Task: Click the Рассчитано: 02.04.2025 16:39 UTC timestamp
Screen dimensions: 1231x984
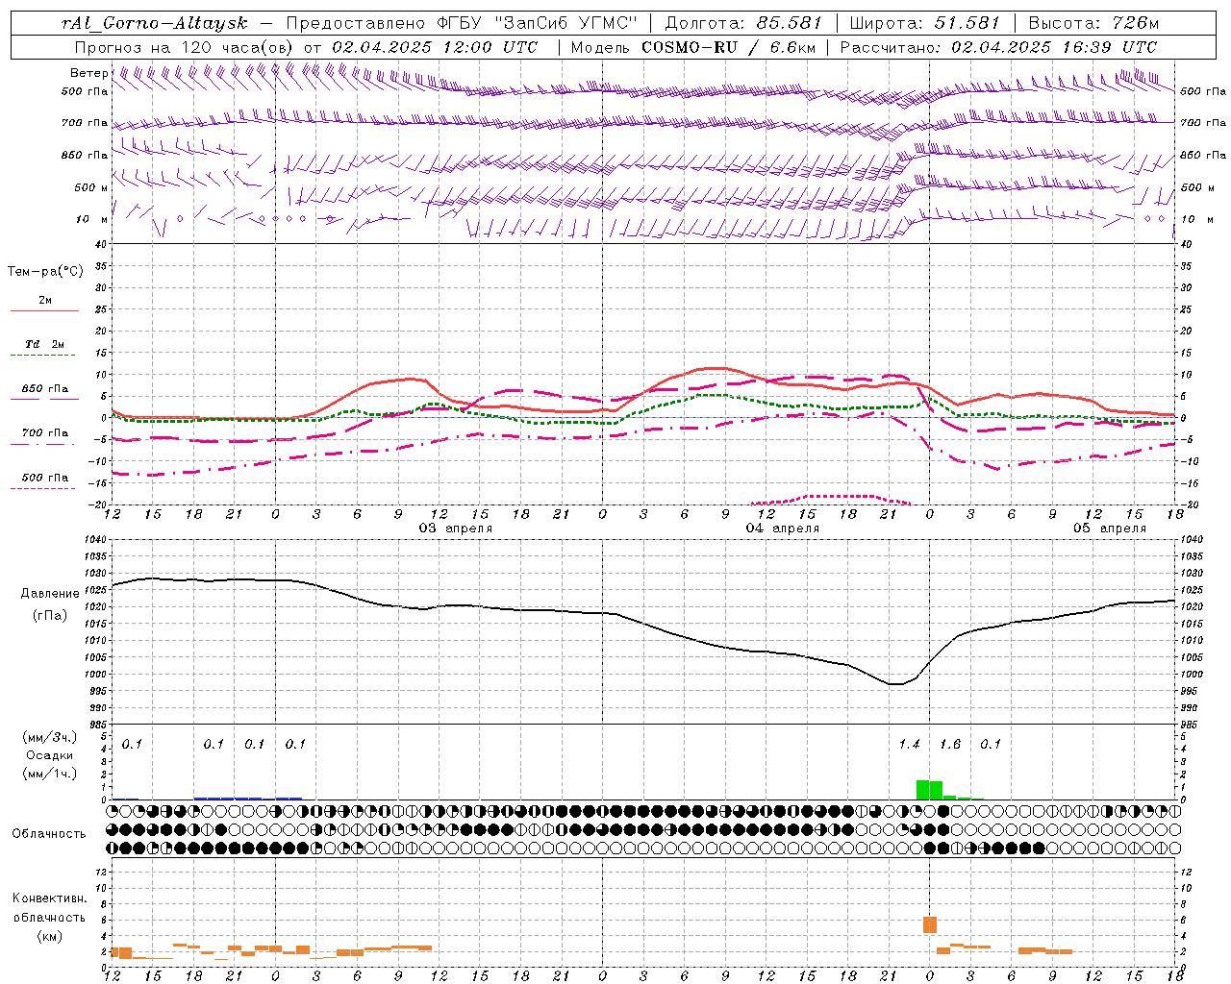Action: coord(998,47)
